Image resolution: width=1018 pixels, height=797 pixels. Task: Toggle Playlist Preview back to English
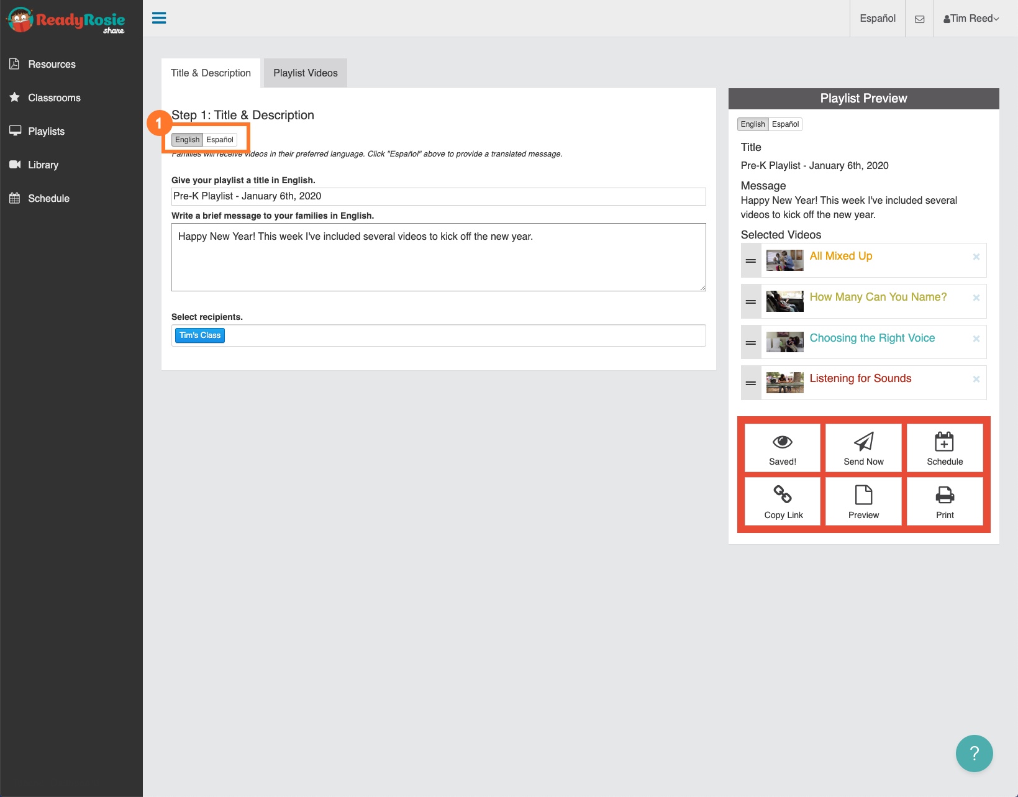point(753,124)
